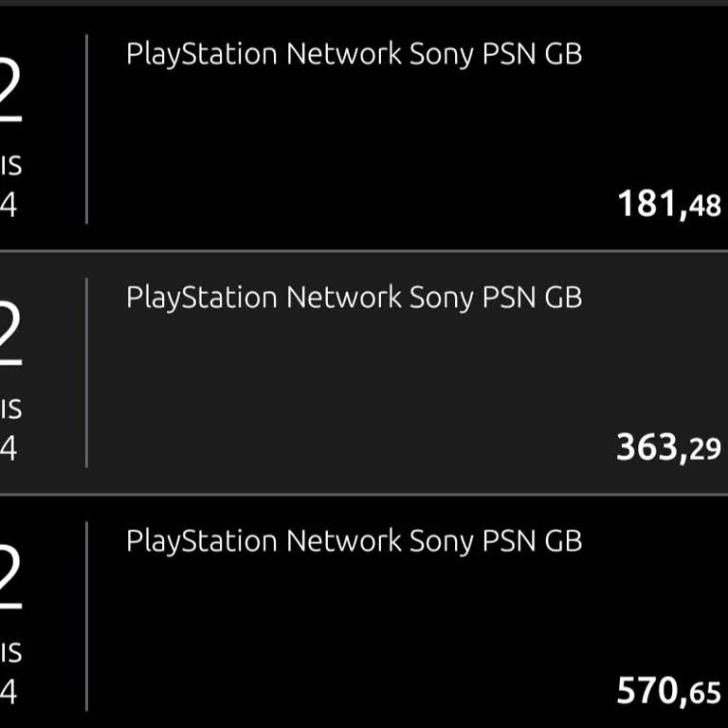Click the vertical divider in the 570,65 row
728x728 pixels.
click(86, 616)
